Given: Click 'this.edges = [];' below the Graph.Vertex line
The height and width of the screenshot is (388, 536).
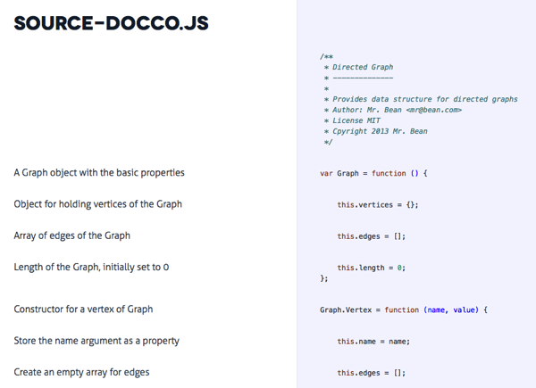Looking at the screenshot, I should tap(371, 373).
